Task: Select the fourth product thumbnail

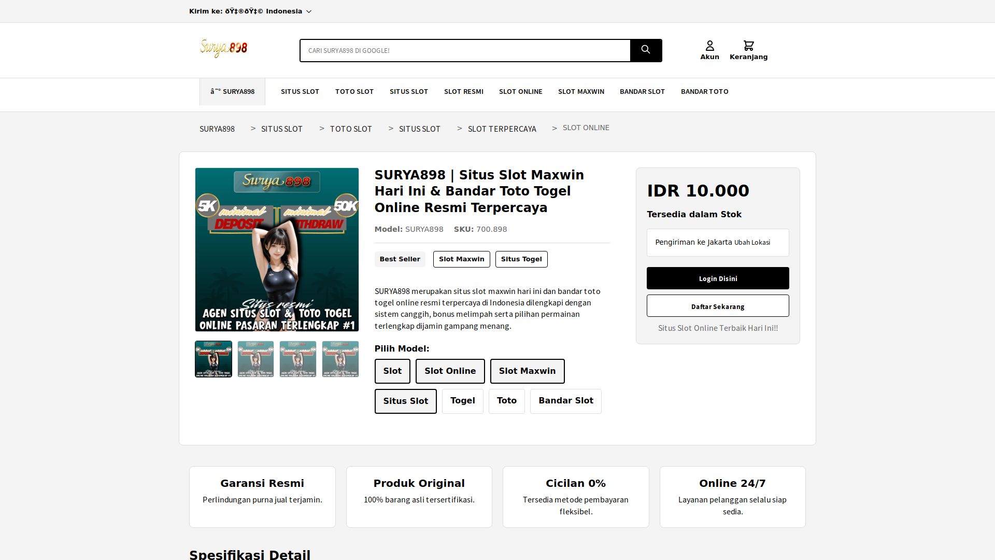Action: point(340,359)
